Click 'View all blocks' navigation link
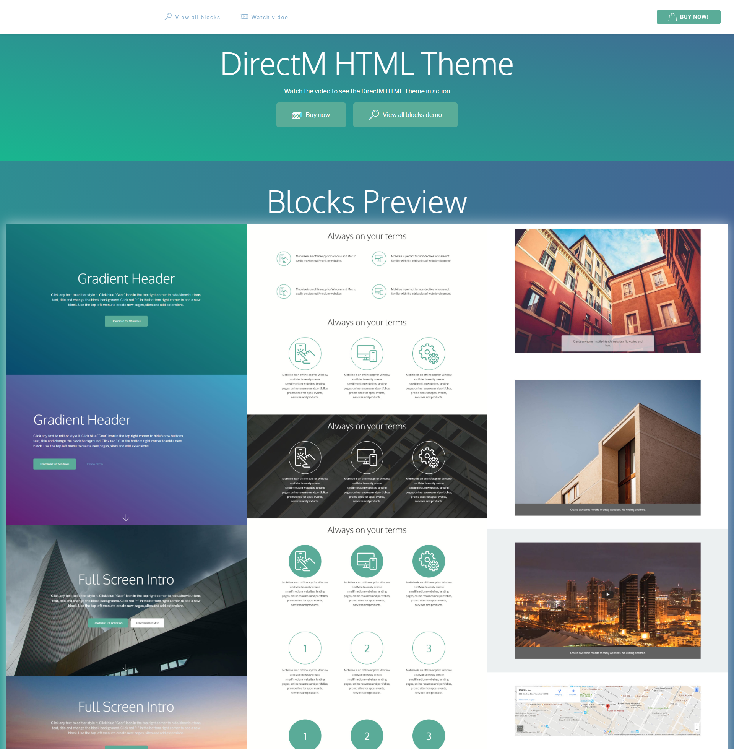 click(194, 16)
